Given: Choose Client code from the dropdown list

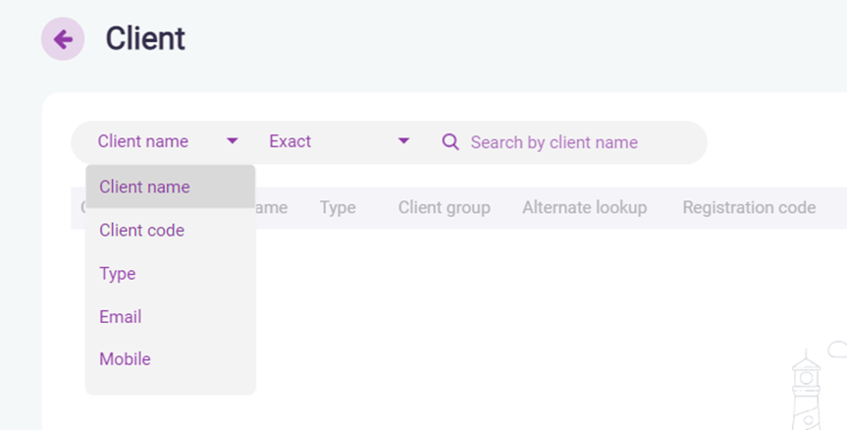Looking at the screenshot, I should coord(142,231).
